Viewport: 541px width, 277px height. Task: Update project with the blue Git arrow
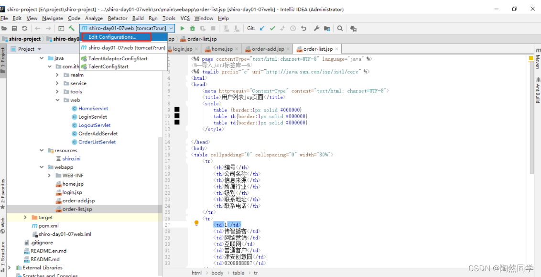pos(262,28)
